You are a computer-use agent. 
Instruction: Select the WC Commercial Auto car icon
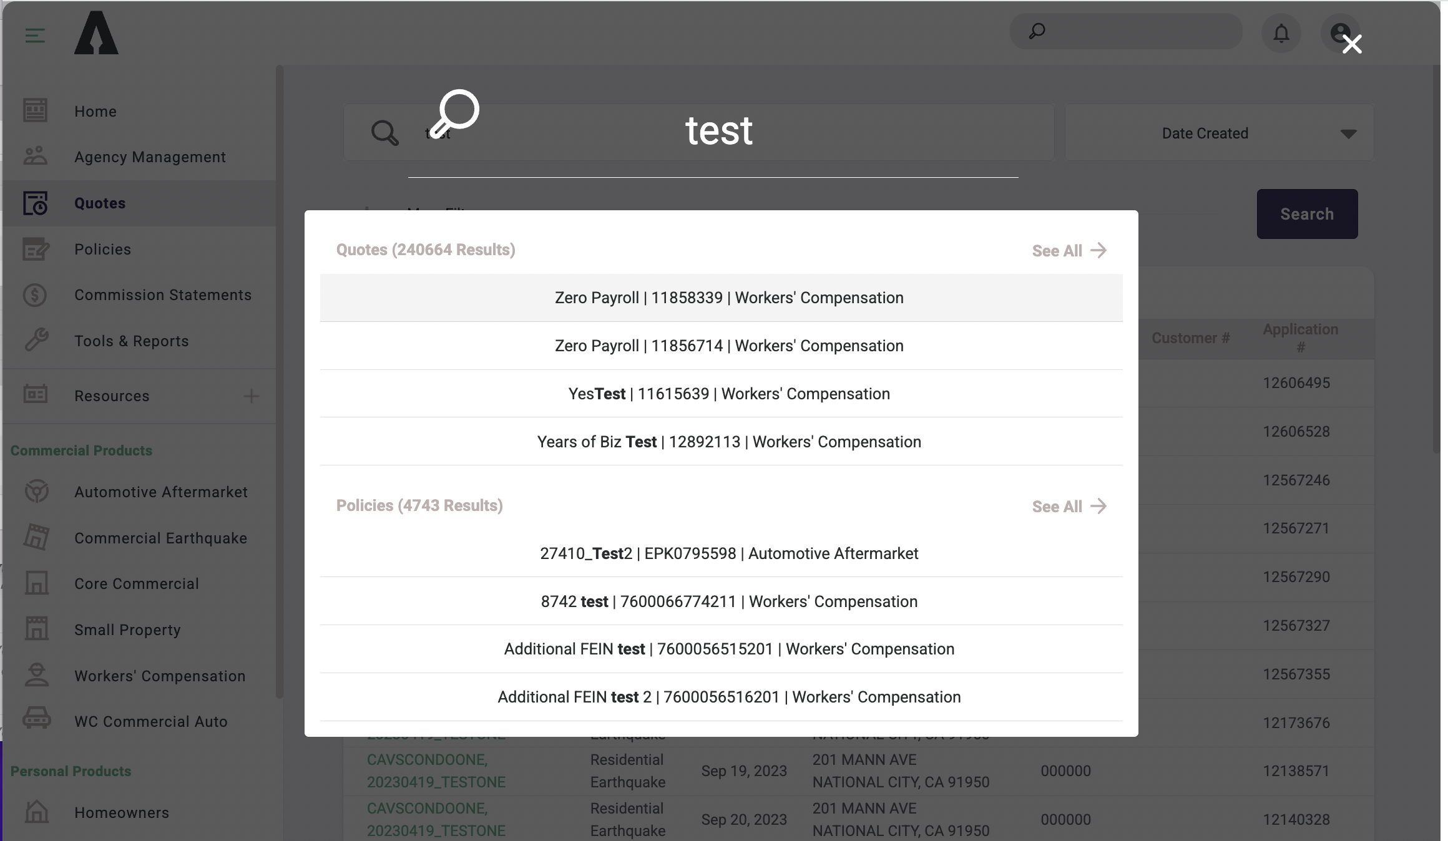36,721
